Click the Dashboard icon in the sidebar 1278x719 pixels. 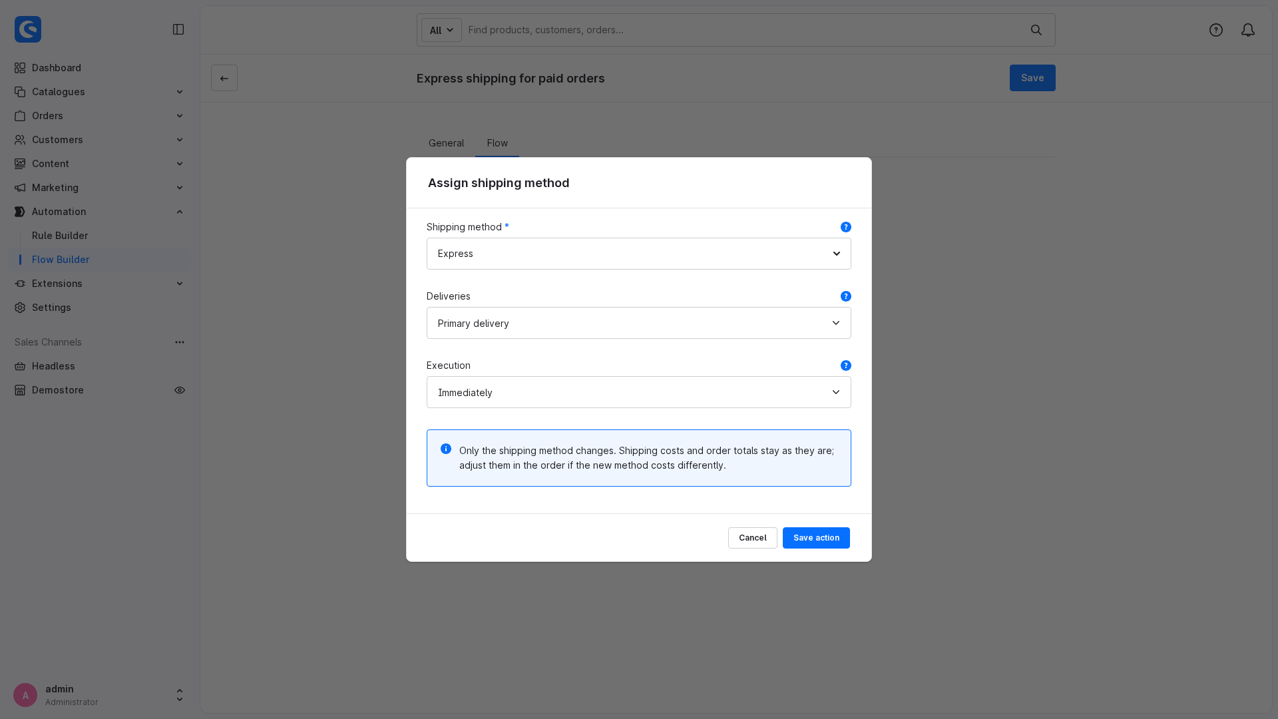(20, 68)
